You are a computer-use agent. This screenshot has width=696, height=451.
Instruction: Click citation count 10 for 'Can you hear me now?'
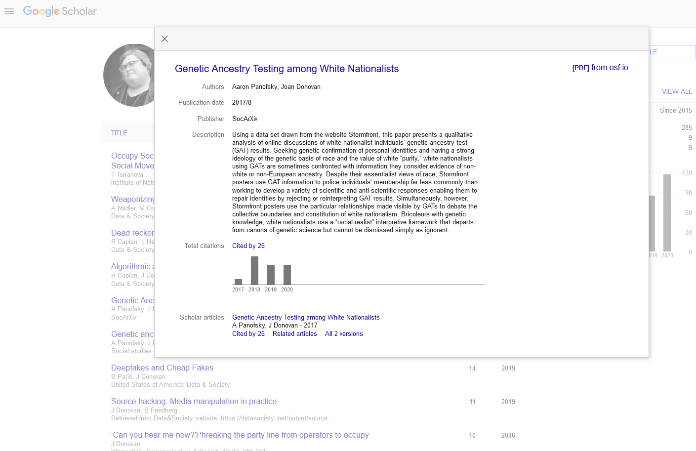pos(472,435)
